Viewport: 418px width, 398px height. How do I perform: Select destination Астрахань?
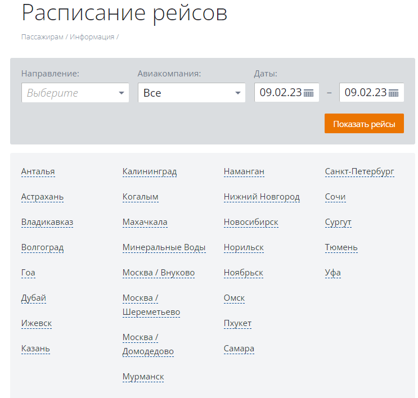coord(42,197)
